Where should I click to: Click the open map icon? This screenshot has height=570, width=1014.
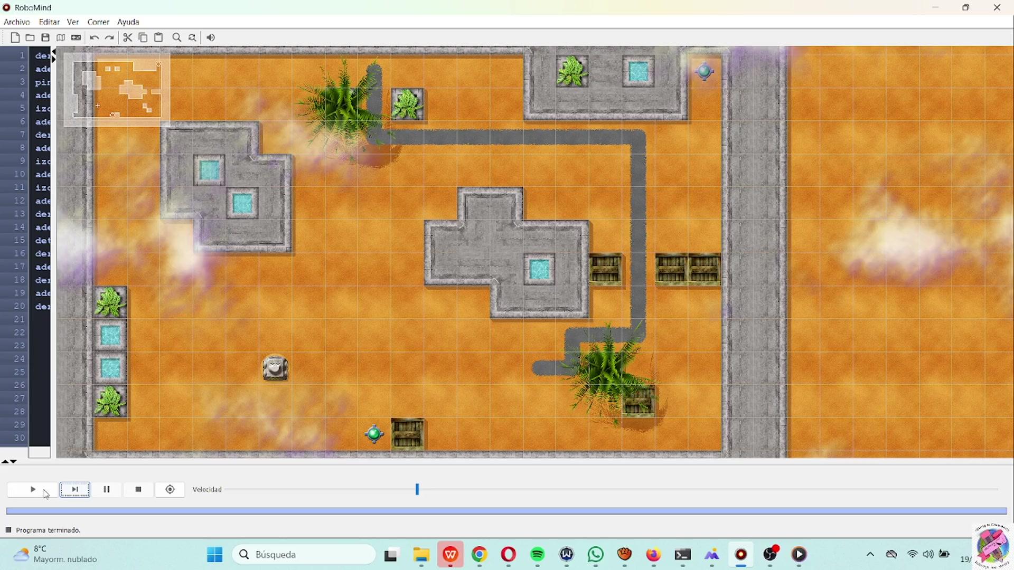(61, 37)
